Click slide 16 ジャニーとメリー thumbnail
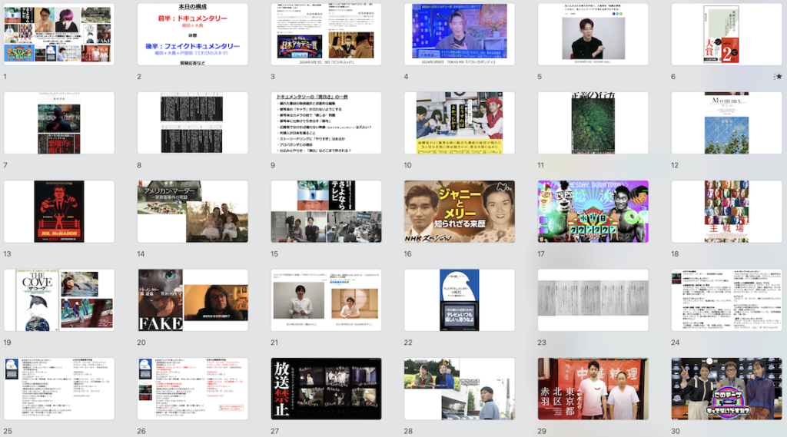The image size is (787, 437). coord(460,212)
